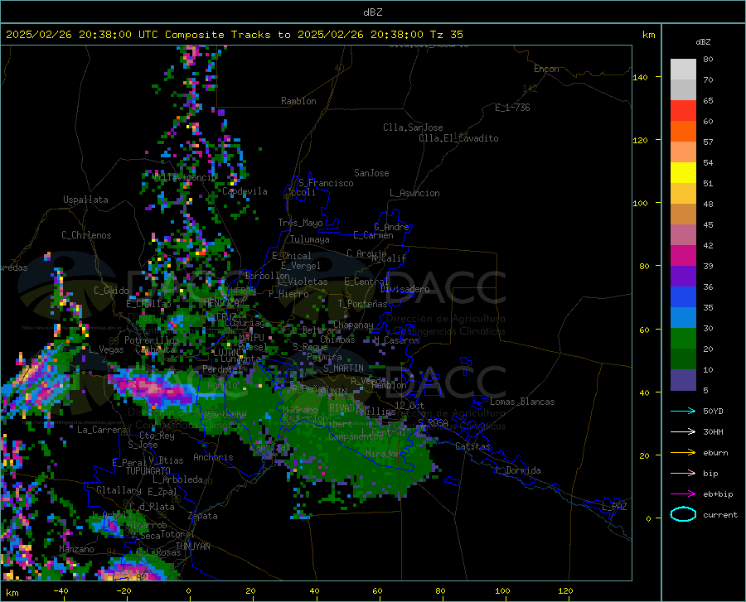Screen dimensions: 746x602
Task: Click the Clla.SanJose label
Action: point(413,128)
